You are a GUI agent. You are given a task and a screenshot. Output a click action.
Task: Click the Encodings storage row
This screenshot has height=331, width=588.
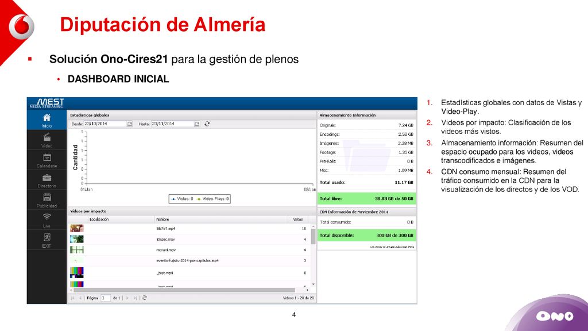click(x=366, y=134)
